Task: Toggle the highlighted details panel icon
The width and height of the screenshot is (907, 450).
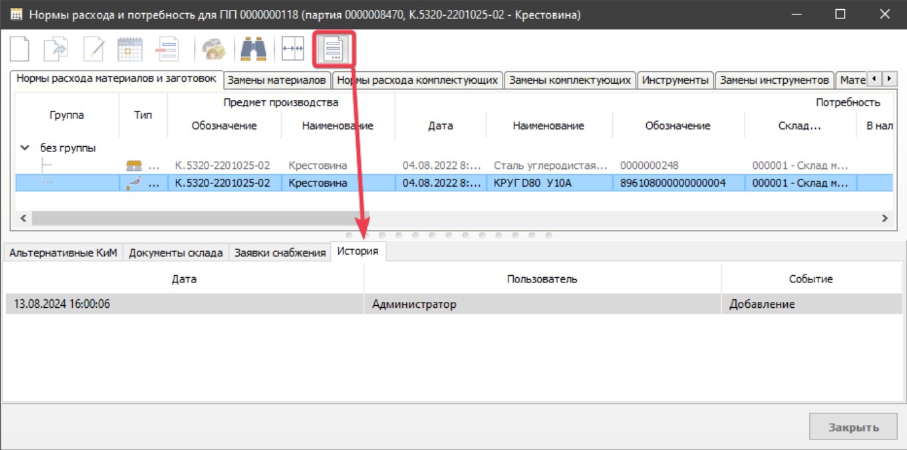Action: 334,50
